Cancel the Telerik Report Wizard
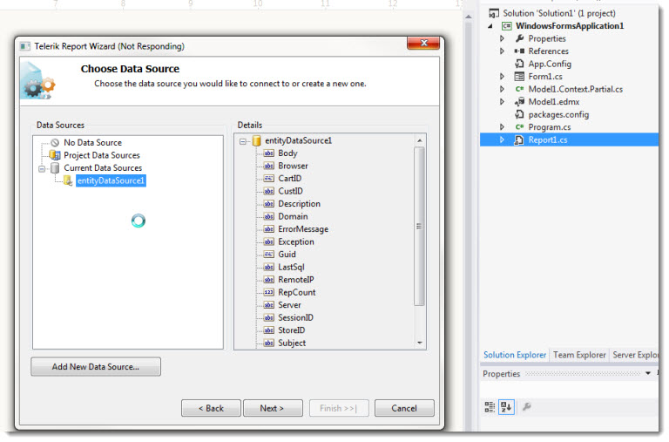 [x=404, y=408]
